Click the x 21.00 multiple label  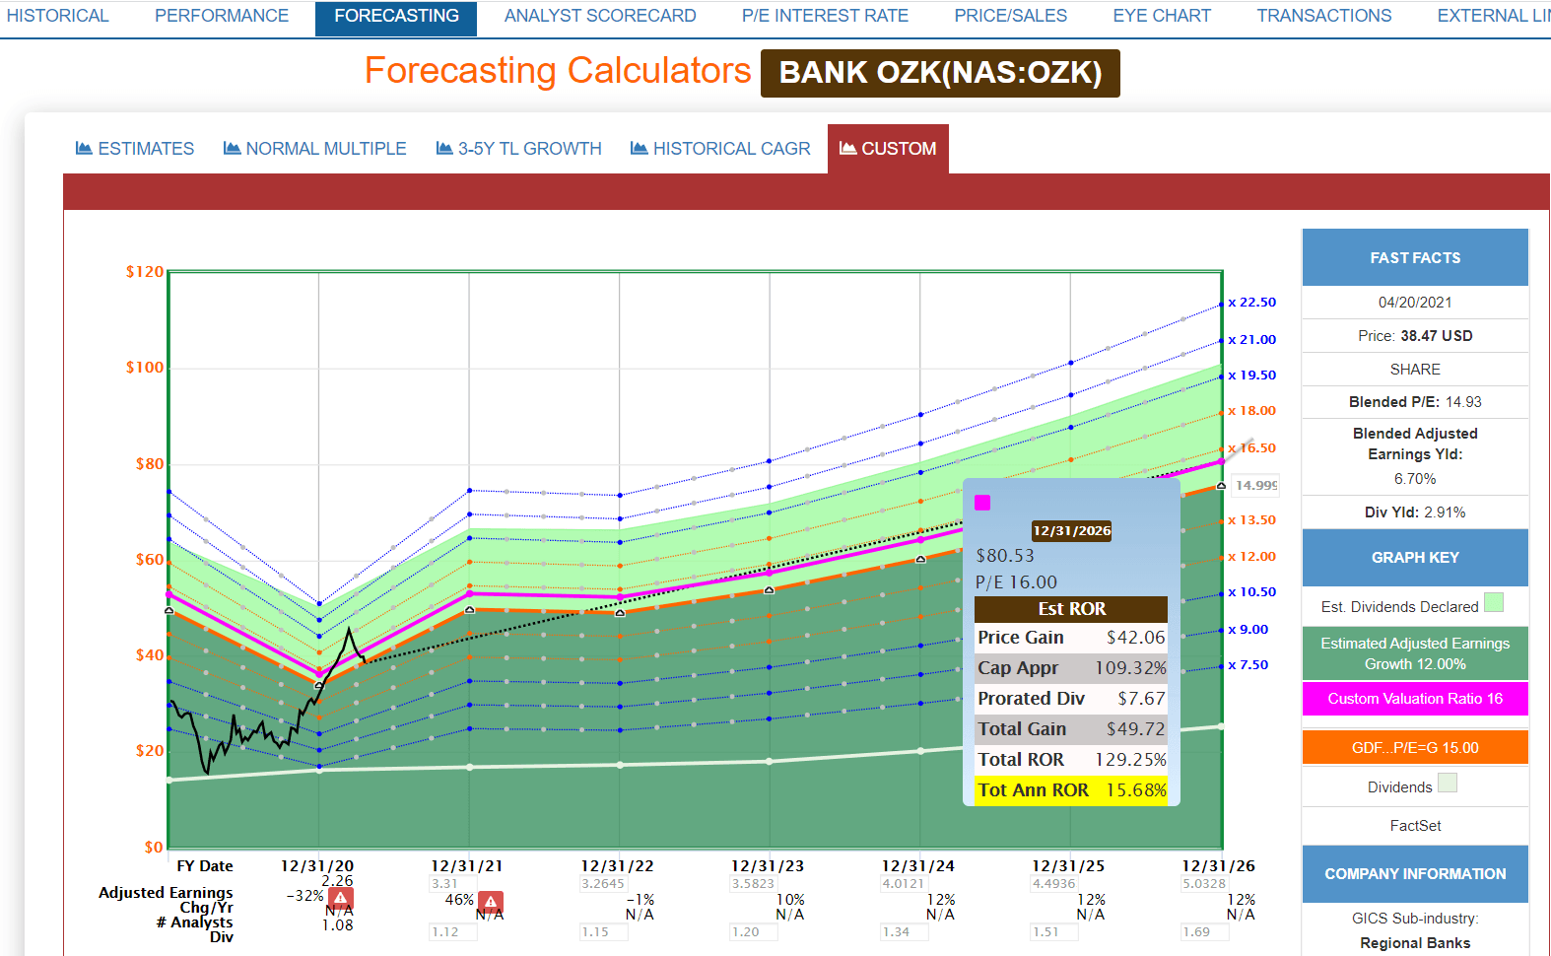(1251, 340)
